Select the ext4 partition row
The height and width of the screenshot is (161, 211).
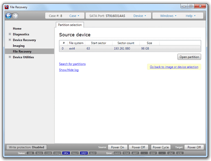(130, 49)
